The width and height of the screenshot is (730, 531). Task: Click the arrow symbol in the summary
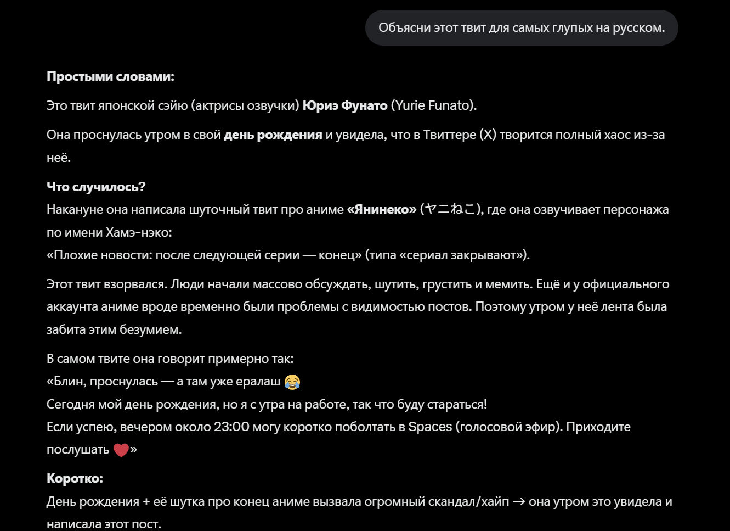(x=519, y=501)
